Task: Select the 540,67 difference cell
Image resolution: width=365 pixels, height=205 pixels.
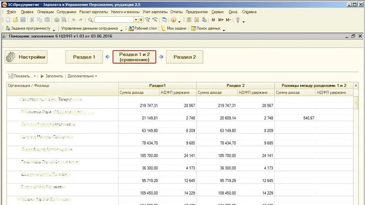Action: [x=295, y=118]
